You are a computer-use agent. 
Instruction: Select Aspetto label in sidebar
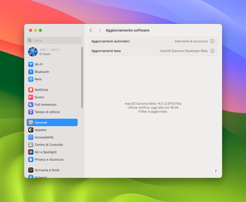pos(41,130)
